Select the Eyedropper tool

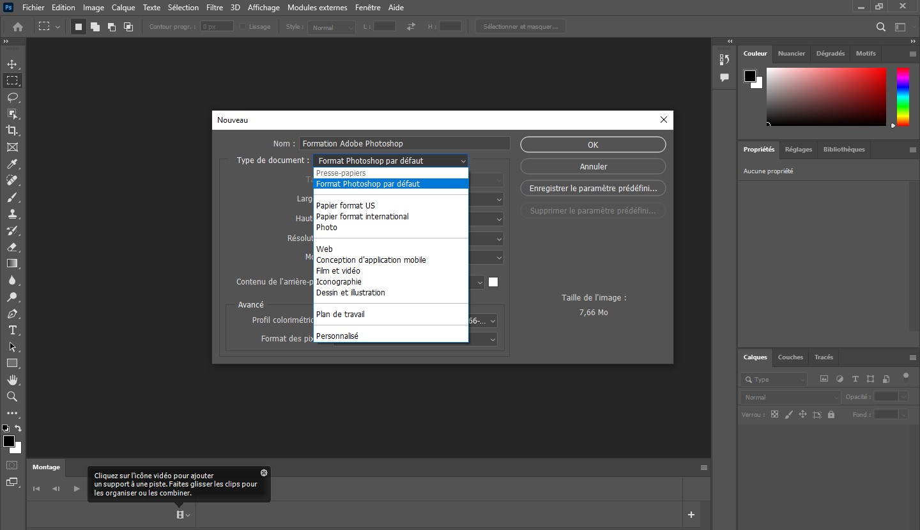(x=12, y=164)
